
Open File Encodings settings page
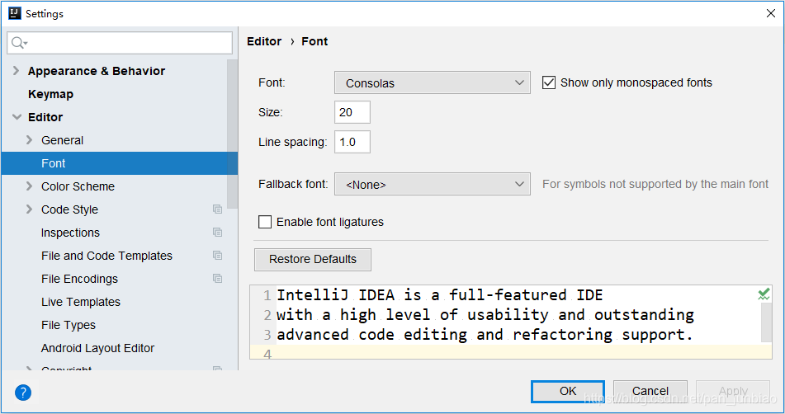click(79, 279)
